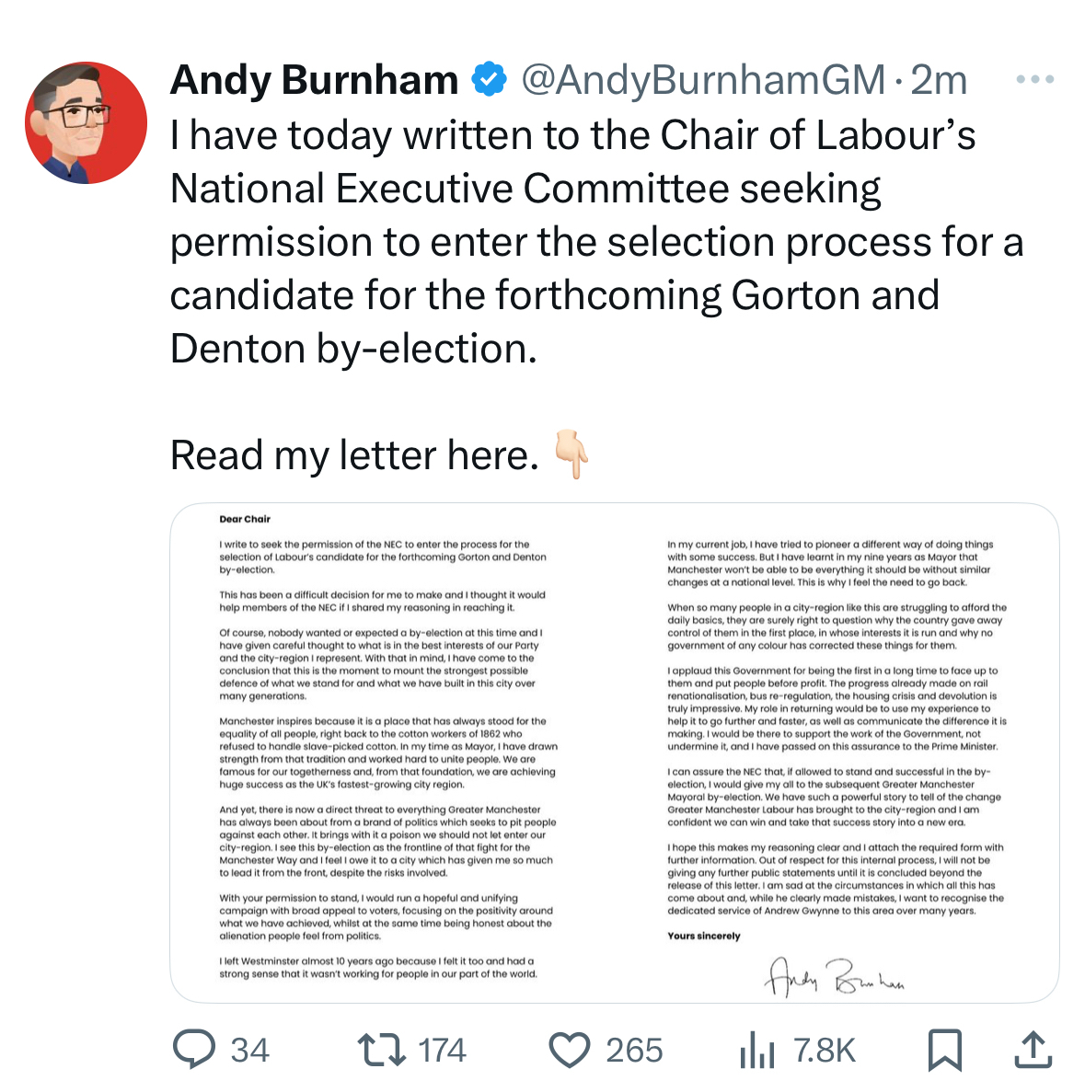Click the 34 replies count
This screenshot has width=1085, height=1092.
point(249,1050)
